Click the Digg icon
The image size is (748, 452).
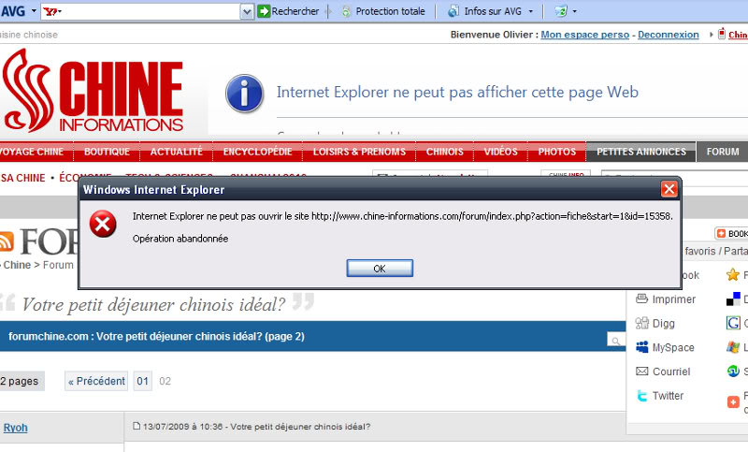pos(642,323)
